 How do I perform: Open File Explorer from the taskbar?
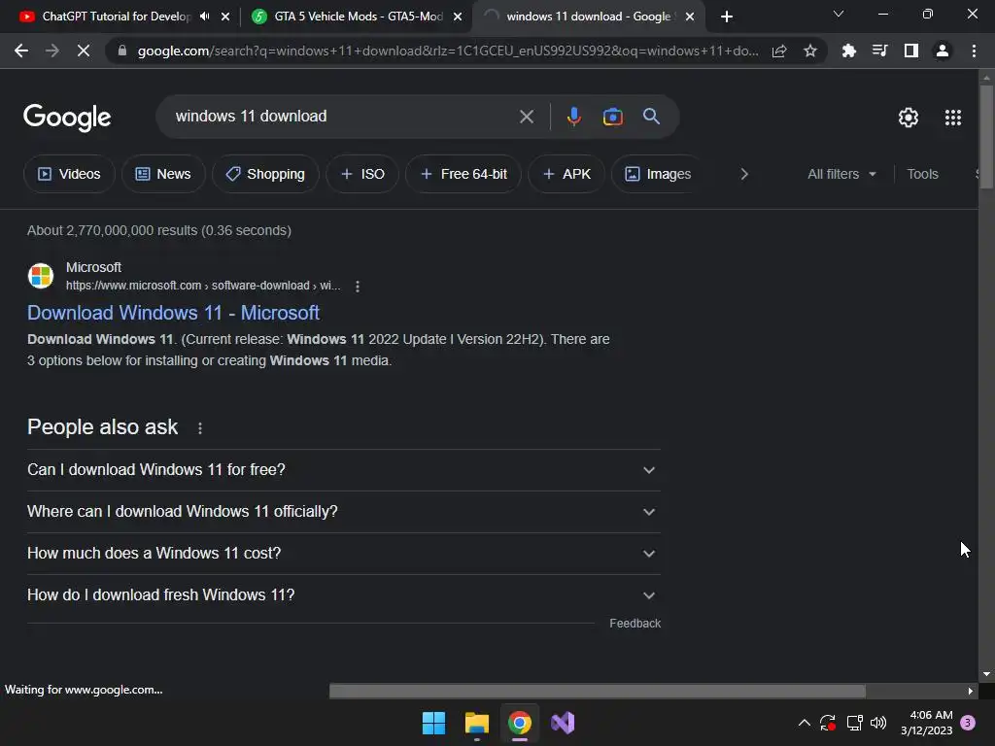(x=476, y=723)
